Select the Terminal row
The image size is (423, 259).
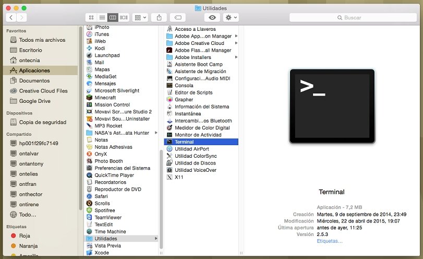tap(201, 142)
